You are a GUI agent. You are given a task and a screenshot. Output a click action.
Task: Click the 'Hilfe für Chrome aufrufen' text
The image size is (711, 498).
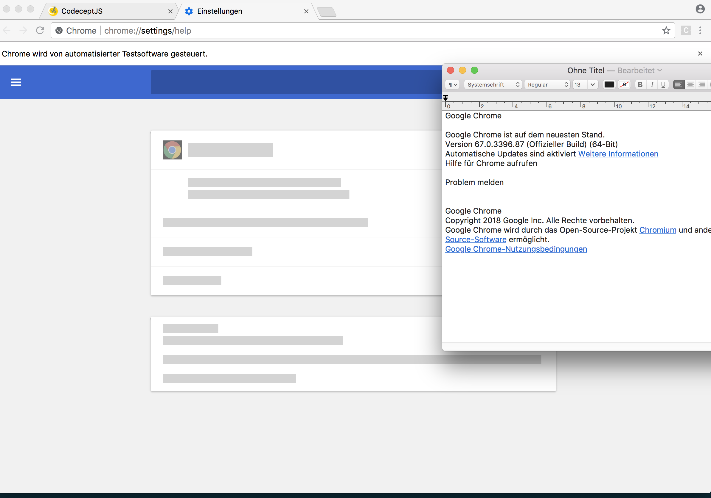[491, 163]
